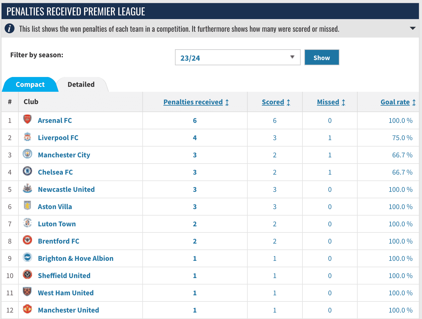The height and width of the screenshot is (319, 422).
Task: Click the Luton Town crest icon
Action: pyautogui.click(x=27, y=223)
